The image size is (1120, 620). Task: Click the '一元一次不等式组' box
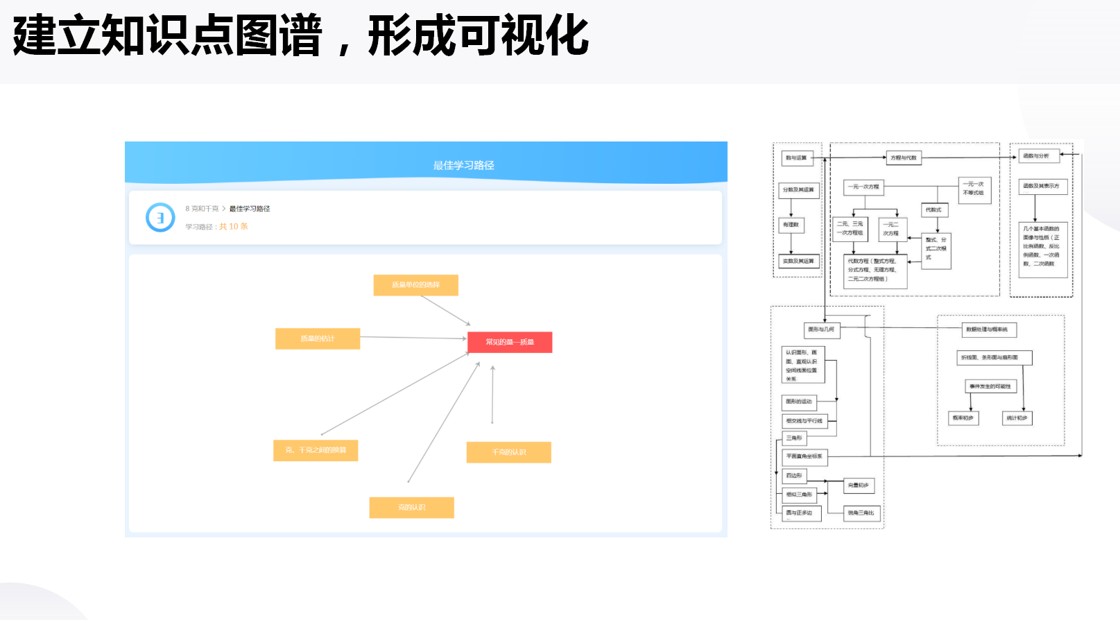click(974, 189)
